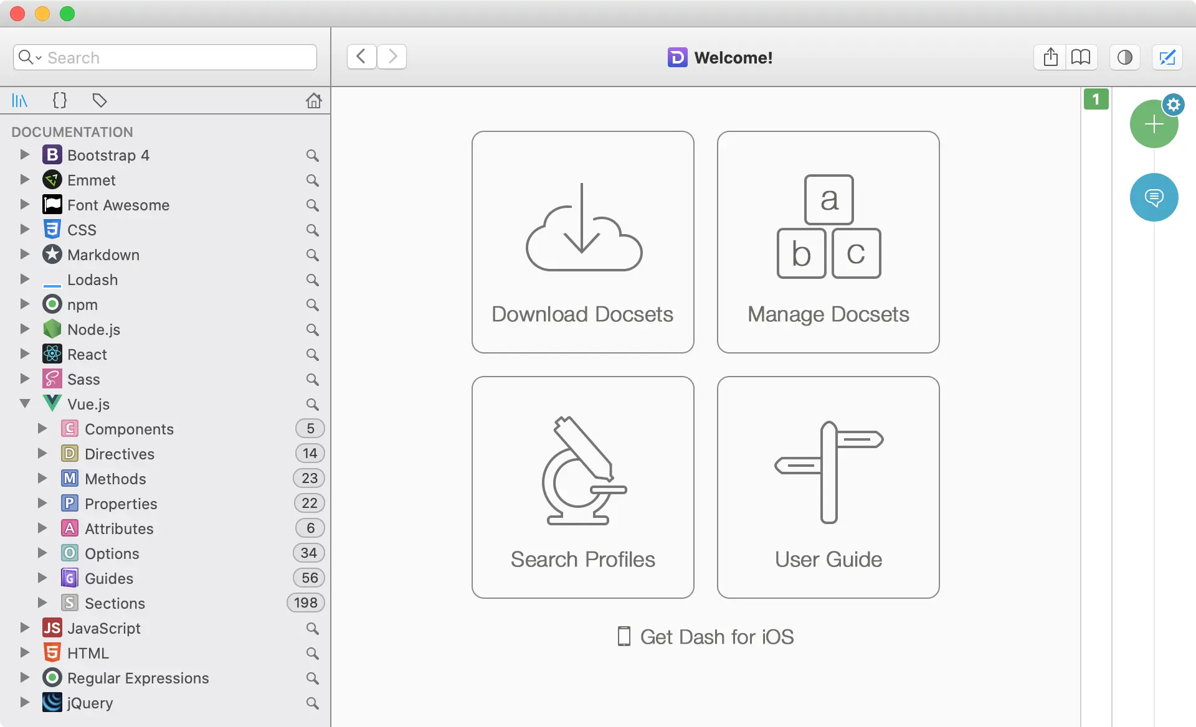Click the gear badge on plus button
The height and width of the screenshot is (727, 1196).
[1174, 105]
